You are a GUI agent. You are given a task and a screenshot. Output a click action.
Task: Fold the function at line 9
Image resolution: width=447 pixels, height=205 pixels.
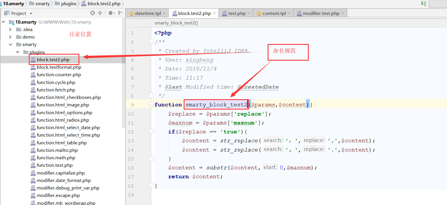pyautogui.click(x=151, y=105)
